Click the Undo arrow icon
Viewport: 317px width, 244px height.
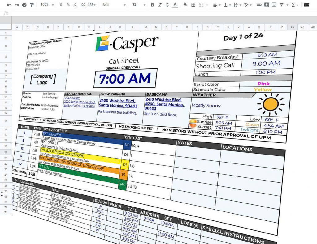coord(10,5)
